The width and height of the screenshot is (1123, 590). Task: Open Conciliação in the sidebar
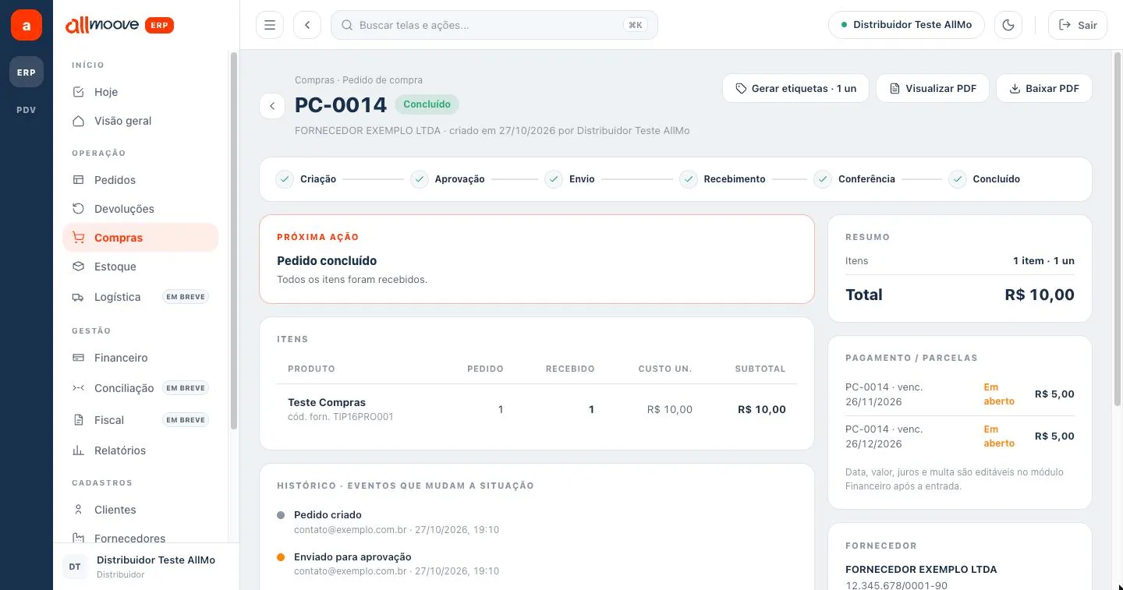140,388
